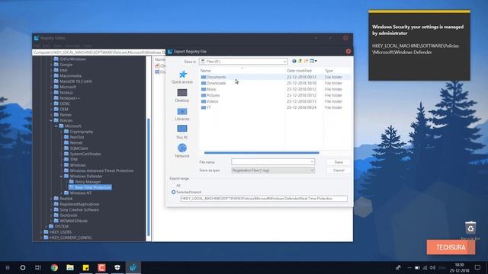Image resolution: width=488 pixels, height=274 pixels.
Task: Open the volume icon in system tray
Action: 432,267
